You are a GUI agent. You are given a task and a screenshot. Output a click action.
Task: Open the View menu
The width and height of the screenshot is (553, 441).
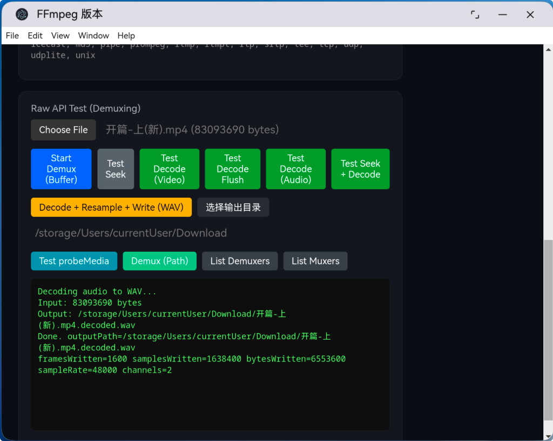[60, 36]
